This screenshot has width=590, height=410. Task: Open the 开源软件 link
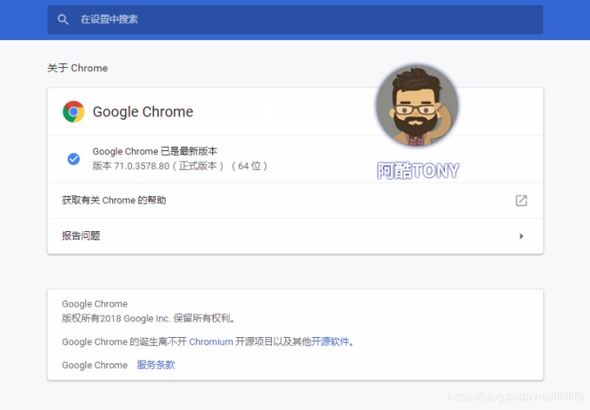[330, 341]
